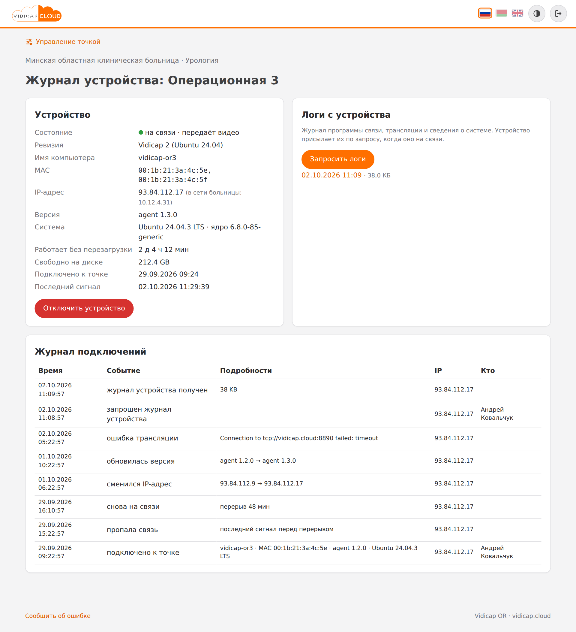Screen dimensions: 576x632
Task: Click MAC address 00:1b:21:3a:4c:5f
Action: click(x=173, y=180)
